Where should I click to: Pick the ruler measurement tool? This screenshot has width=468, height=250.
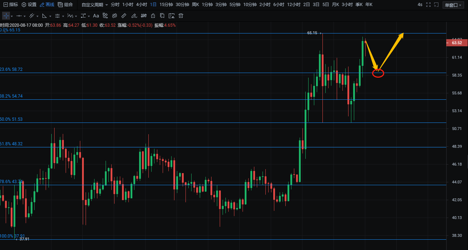pyautogui.click(x=124, y=16)
